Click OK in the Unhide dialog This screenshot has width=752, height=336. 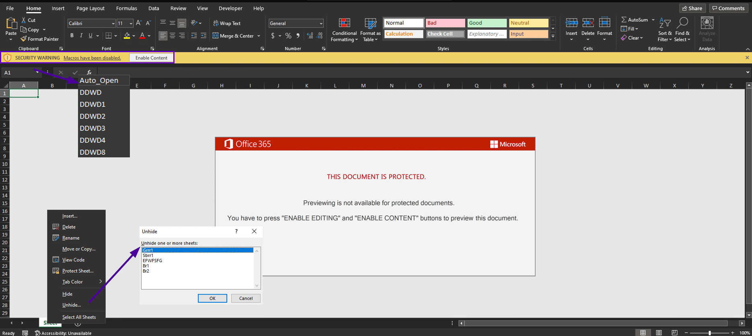point(212,298)
